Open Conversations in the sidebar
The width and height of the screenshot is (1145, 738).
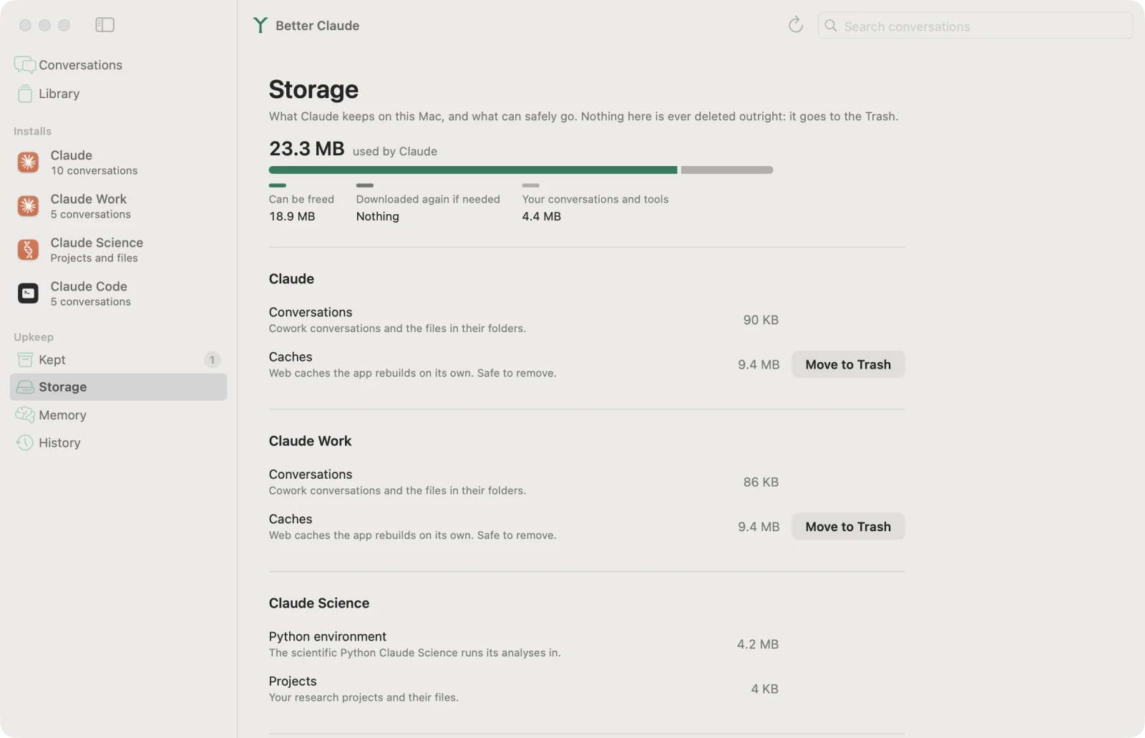pos(118,65)
